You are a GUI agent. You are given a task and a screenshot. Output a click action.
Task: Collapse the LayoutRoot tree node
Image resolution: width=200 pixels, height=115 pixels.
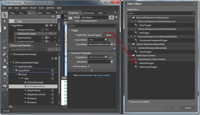click(13, 71)
